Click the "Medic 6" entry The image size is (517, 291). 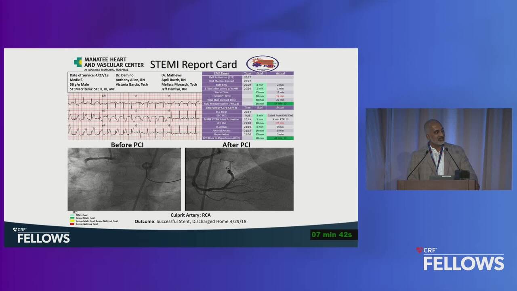(76, 80)
